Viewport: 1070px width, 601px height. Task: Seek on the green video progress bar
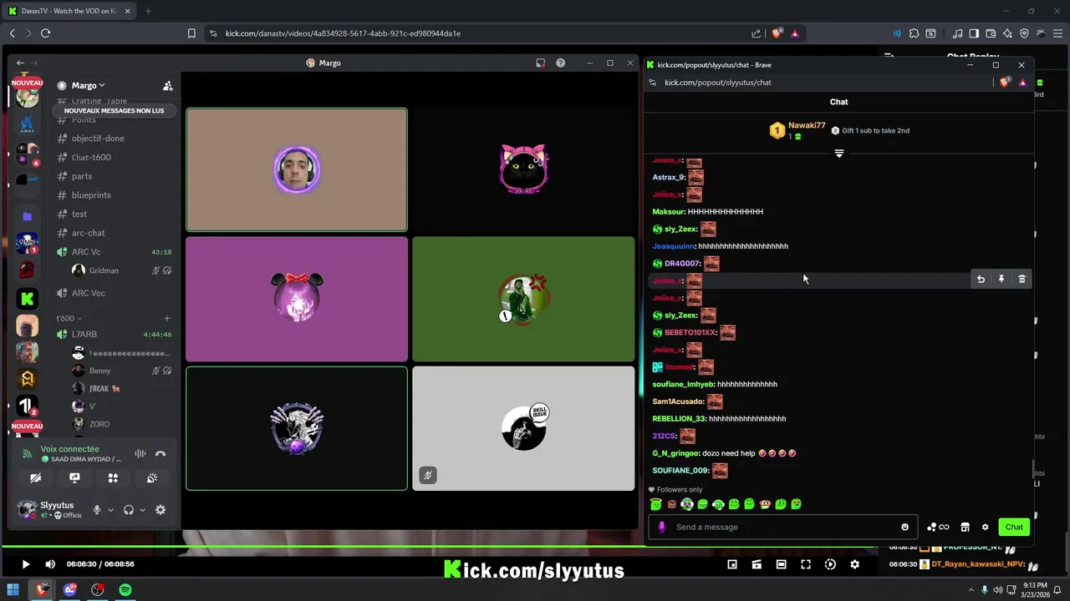pyautogui.click(x=439, y=547)
